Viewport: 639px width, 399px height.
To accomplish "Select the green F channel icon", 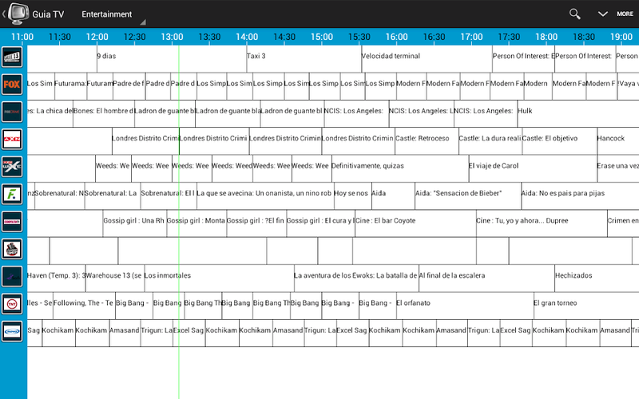I will tap(12, 194).
